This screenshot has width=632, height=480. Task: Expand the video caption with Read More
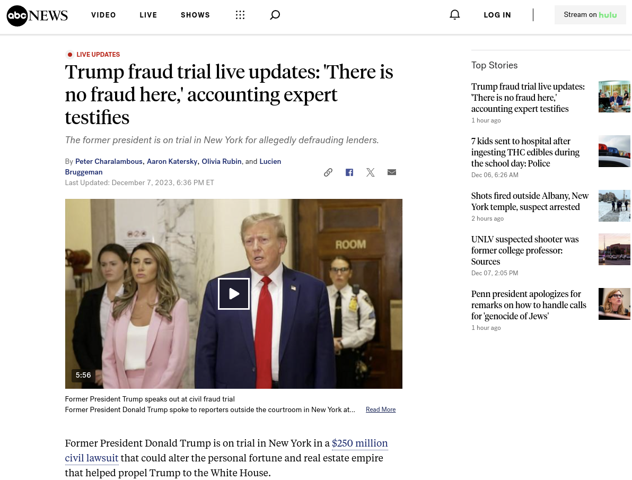click(x=381, y=409)
